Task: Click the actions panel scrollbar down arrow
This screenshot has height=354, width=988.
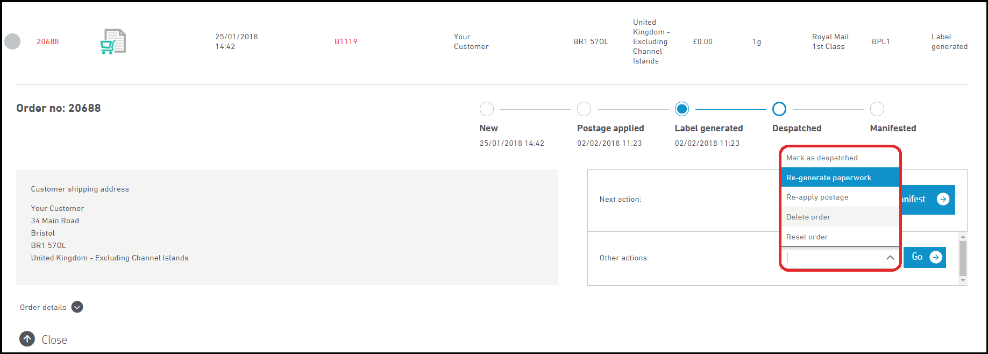Action: pos(963,280)
